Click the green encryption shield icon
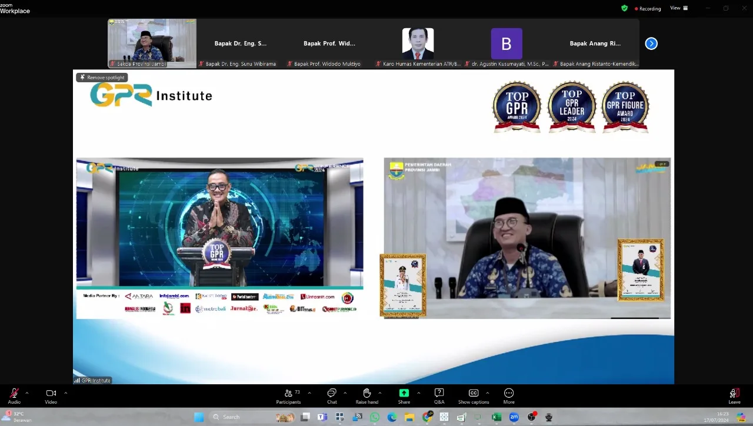Viewport: 753px width, 426px height. click(x=624, y=8)
